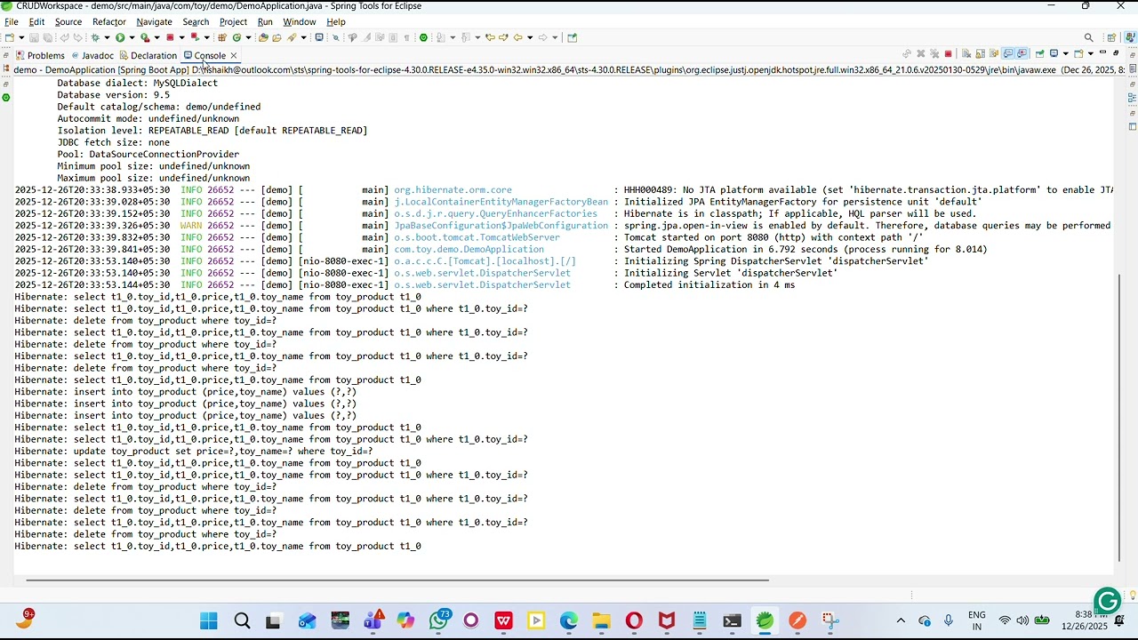The height and width of the screenshot is (640, 1138).
Task: Open Windows taskbar Search
Action: (x=242, y=620)
